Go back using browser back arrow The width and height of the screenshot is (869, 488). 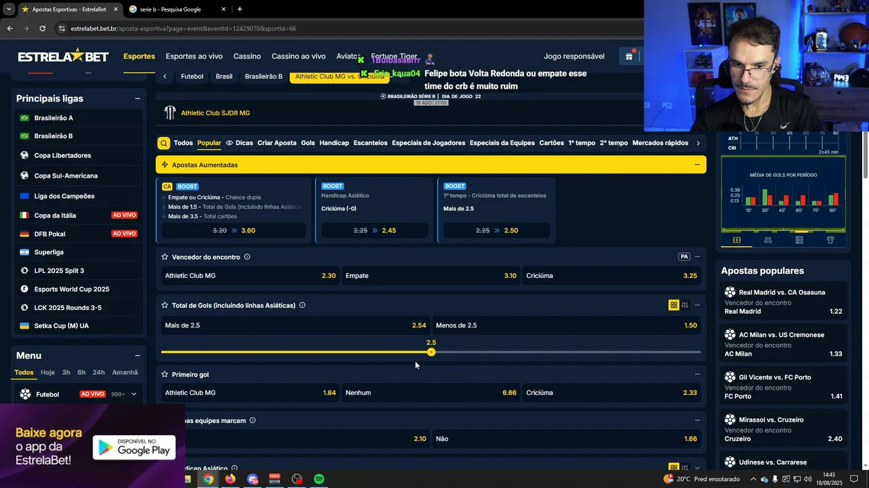(10, 28)
